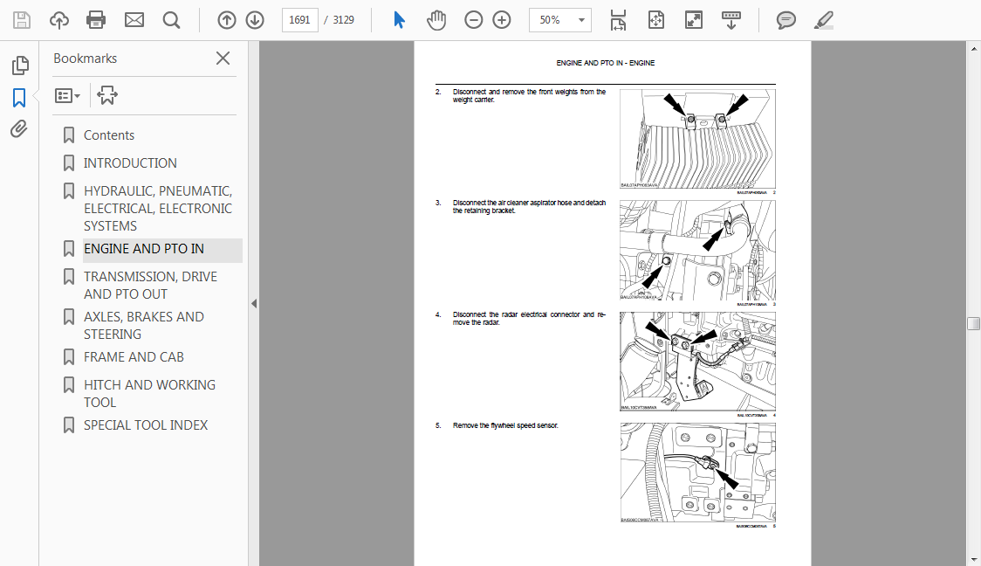Open SPECIAL TOOL INDEX bookmark
981x566 pixels.
click(x=146, y=425)
